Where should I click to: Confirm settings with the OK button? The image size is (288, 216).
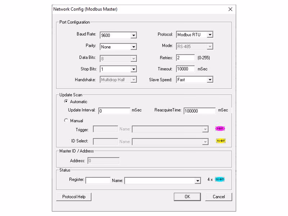tap(187, 197)
